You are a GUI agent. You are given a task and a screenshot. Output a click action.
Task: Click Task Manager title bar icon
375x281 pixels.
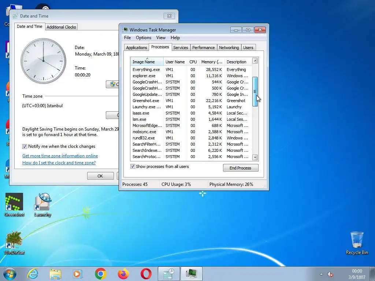point(125,30)
